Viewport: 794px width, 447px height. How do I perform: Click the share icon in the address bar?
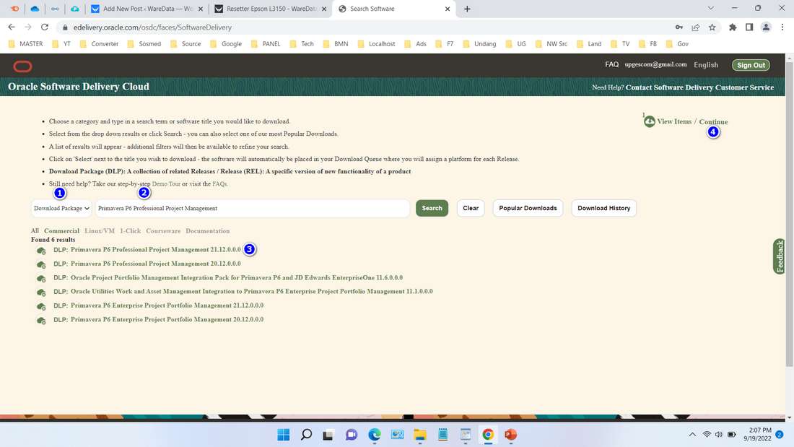click(695, 27)
